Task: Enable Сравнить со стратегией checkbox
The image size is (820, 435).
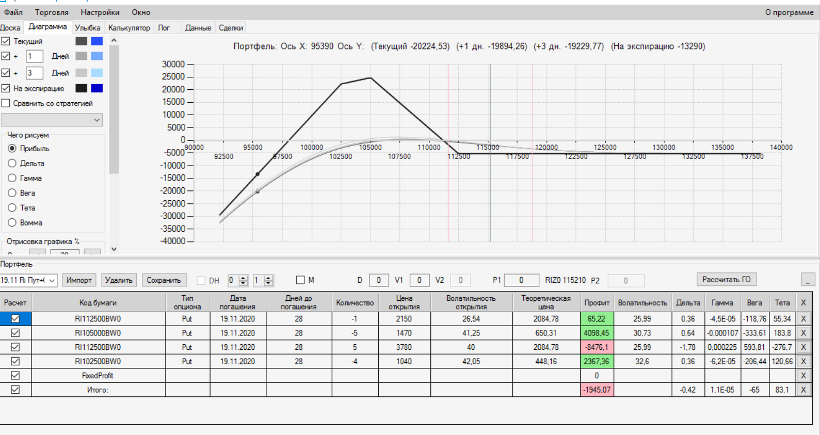Action: (x=6, y=103)
